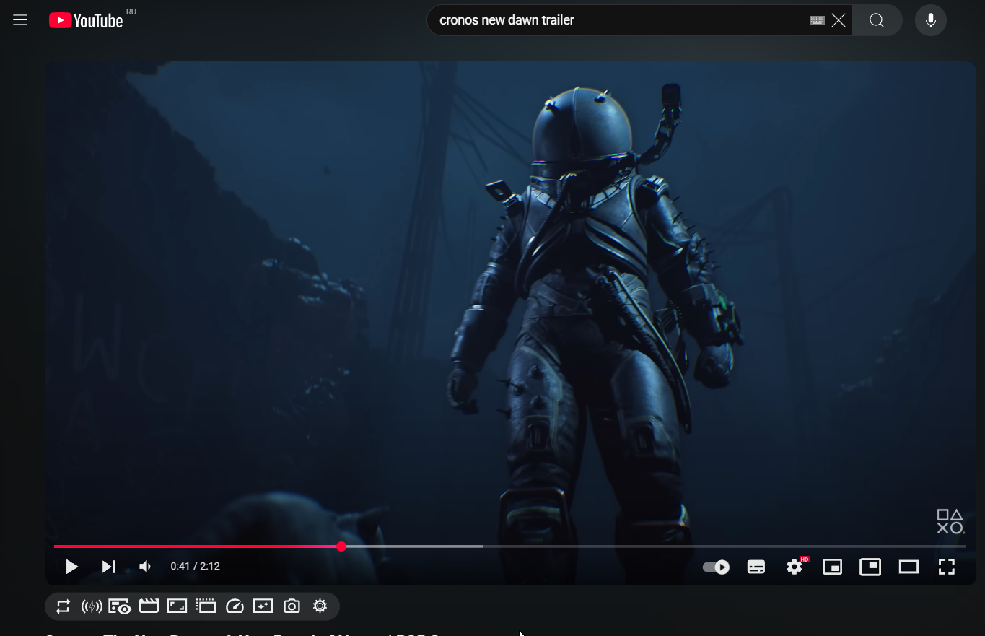Click the red playhead on the progress bar
Image resolution: width=985 pixels, height=636 pixels.
(341, 546)
